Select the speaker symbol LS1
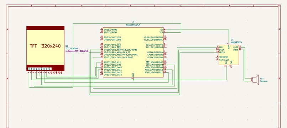 256,80
